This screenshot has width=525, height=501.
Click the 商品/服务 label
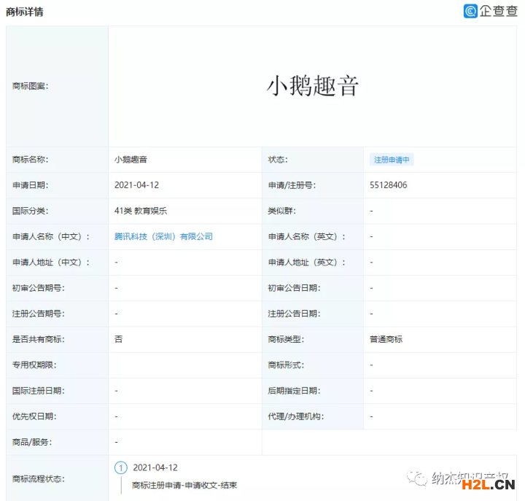[x=32, y=442]
